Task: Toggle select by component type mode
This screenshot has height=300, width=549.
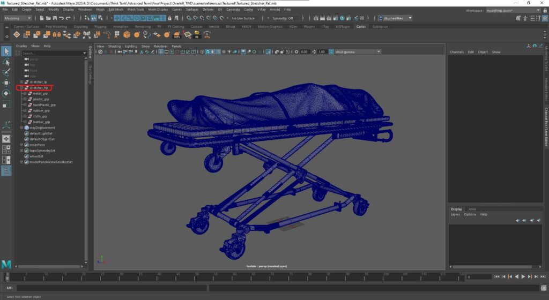Action: click(x=100, y=18)
